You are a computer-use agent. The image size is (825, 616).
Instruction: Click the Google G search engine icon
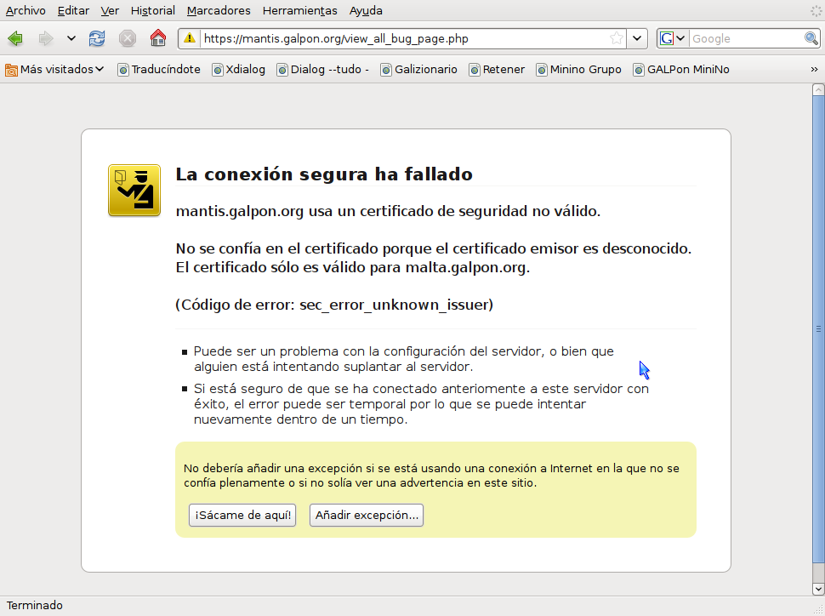click(x=667, y=38)
